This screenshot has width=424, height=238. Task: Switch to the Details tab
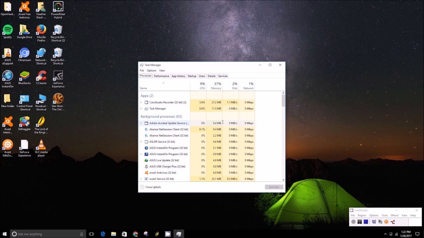coord(211,76)
